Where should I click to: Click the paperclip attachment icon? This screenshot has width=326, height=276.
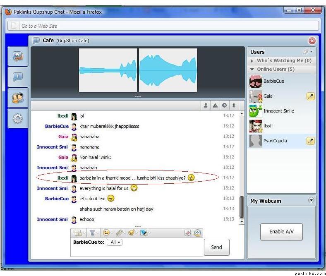tap(119, 233)
